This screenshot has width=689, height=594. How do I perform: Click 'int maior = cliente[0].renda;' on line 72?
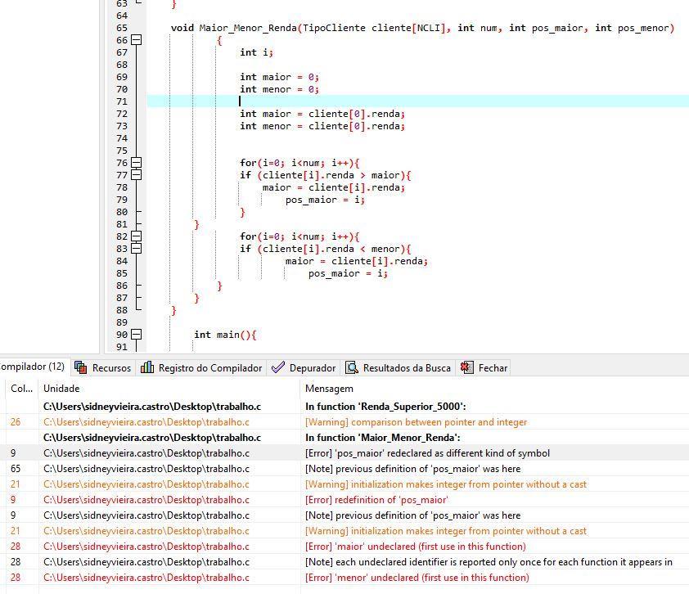[x=322, y=114]
